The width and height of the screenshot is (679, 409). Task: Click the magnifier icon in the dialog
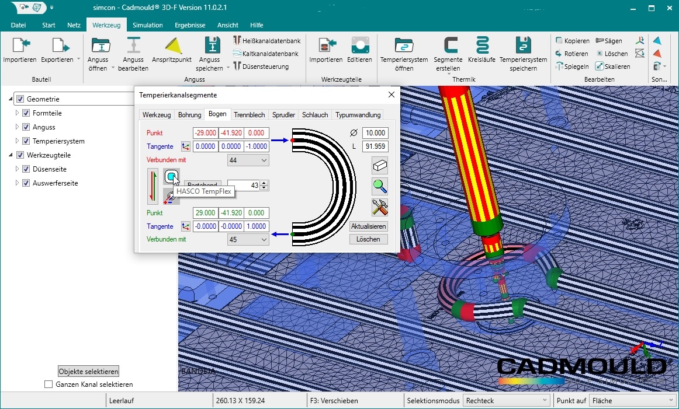380,186
